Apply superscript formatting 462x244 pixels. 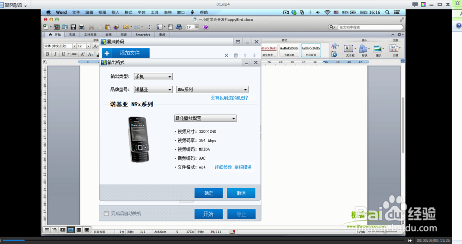[x=83, y=54]
